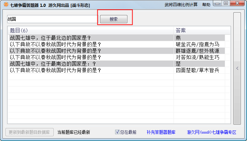Click the 搜索 search button
Image resolution: width=247 pixels, height=141 pixels.
tap(114, 19)
